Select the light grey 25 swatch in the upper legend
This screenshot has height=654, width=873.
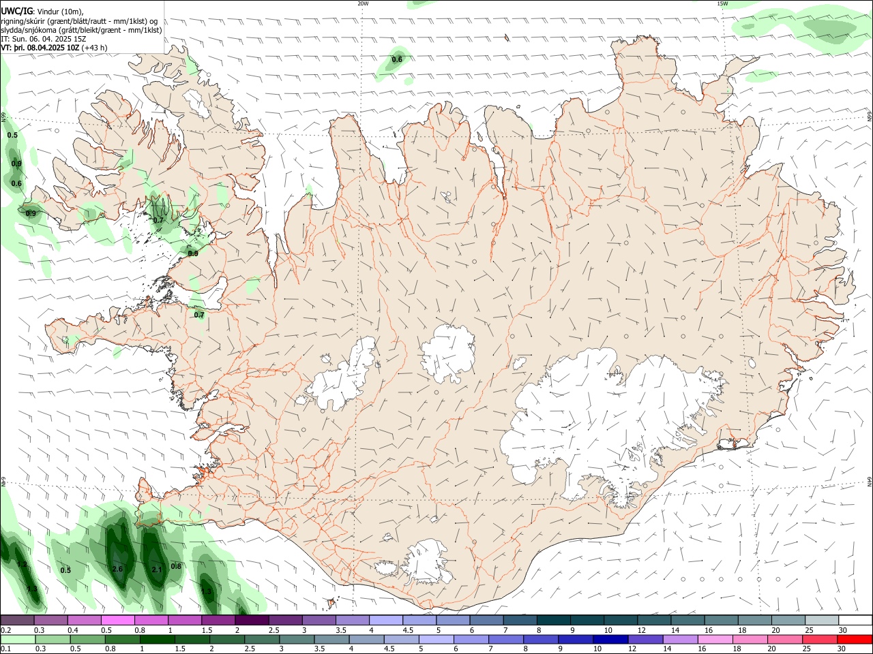tap(821, 621)
